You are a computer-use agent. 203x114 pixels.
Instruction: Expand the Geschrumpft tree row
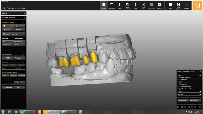click(178, 82)
